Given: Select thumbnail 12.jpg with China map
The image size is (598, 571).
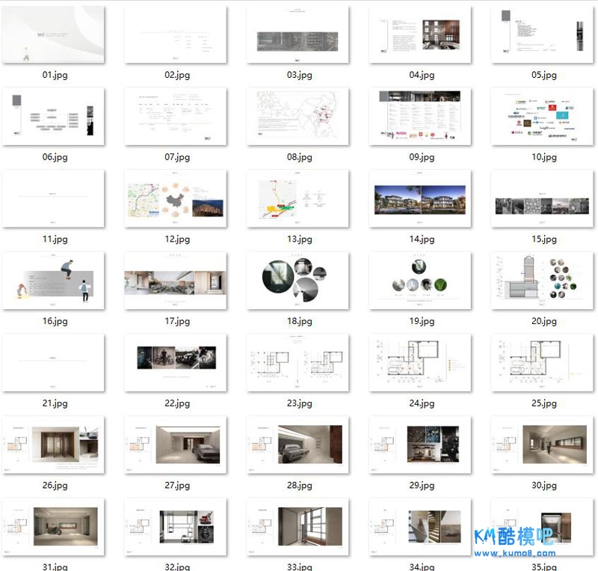Looking at the screenshot, I should coord(176,199).
